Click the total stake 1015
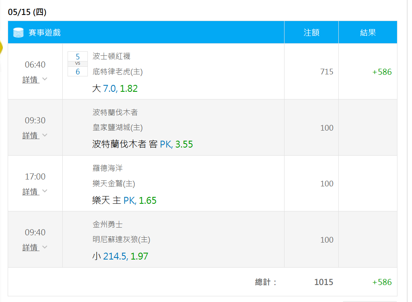The height and width of the screenshot is (302, 412). (x=324, y=282)
